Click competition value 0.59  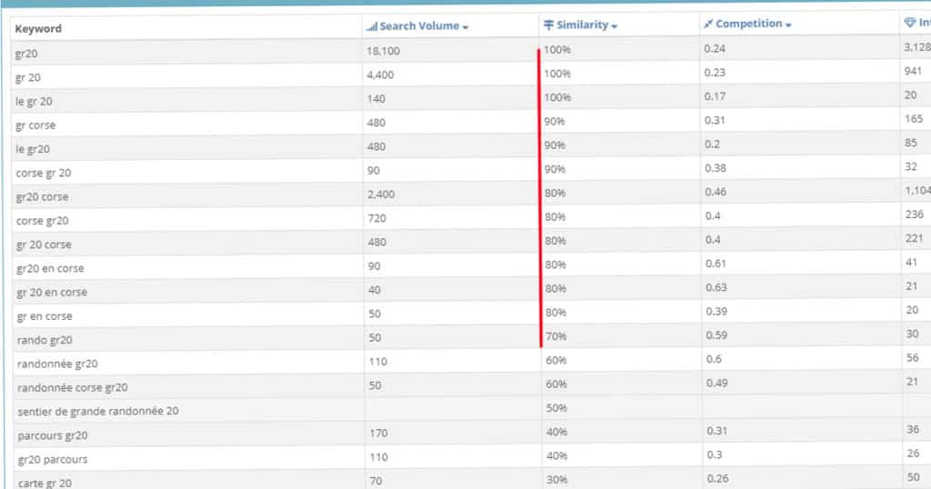coord(716,334)
